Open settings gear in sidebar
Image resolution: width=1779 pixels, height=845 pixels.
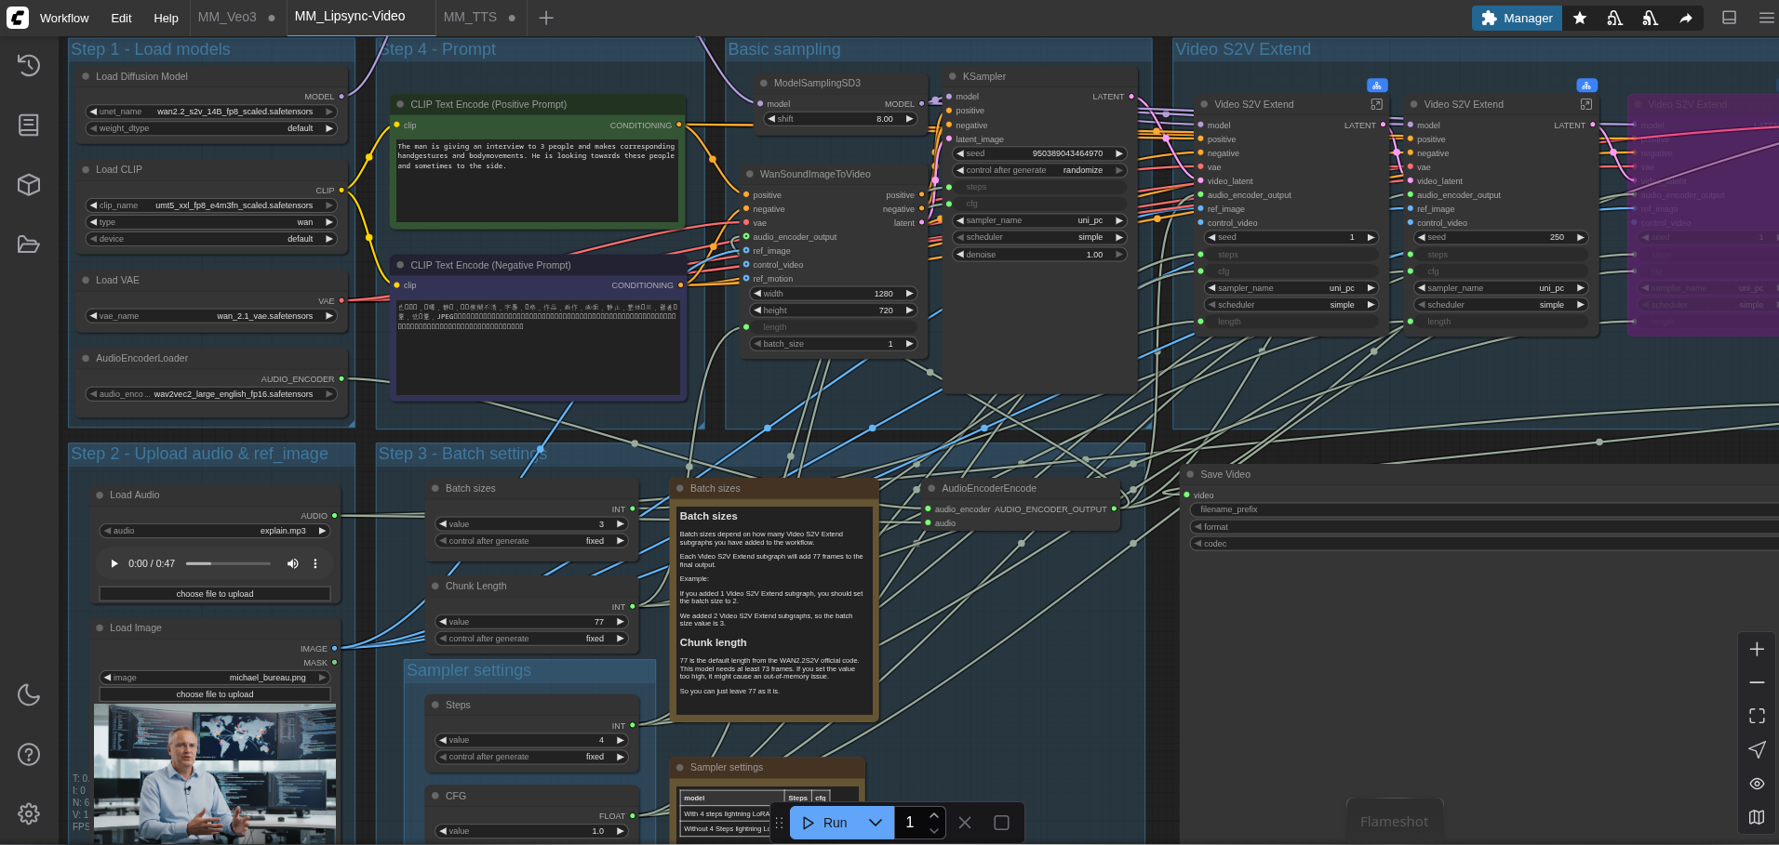[x=29, y=814]
